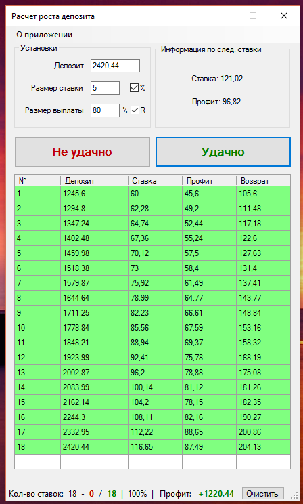
Task: Click the empty row below the table entries
Action: tap(152, 461)
